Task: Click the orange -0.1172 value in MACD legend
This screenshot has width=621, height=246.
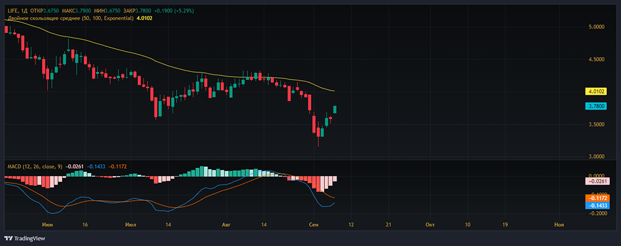Action: coord(117,167)
